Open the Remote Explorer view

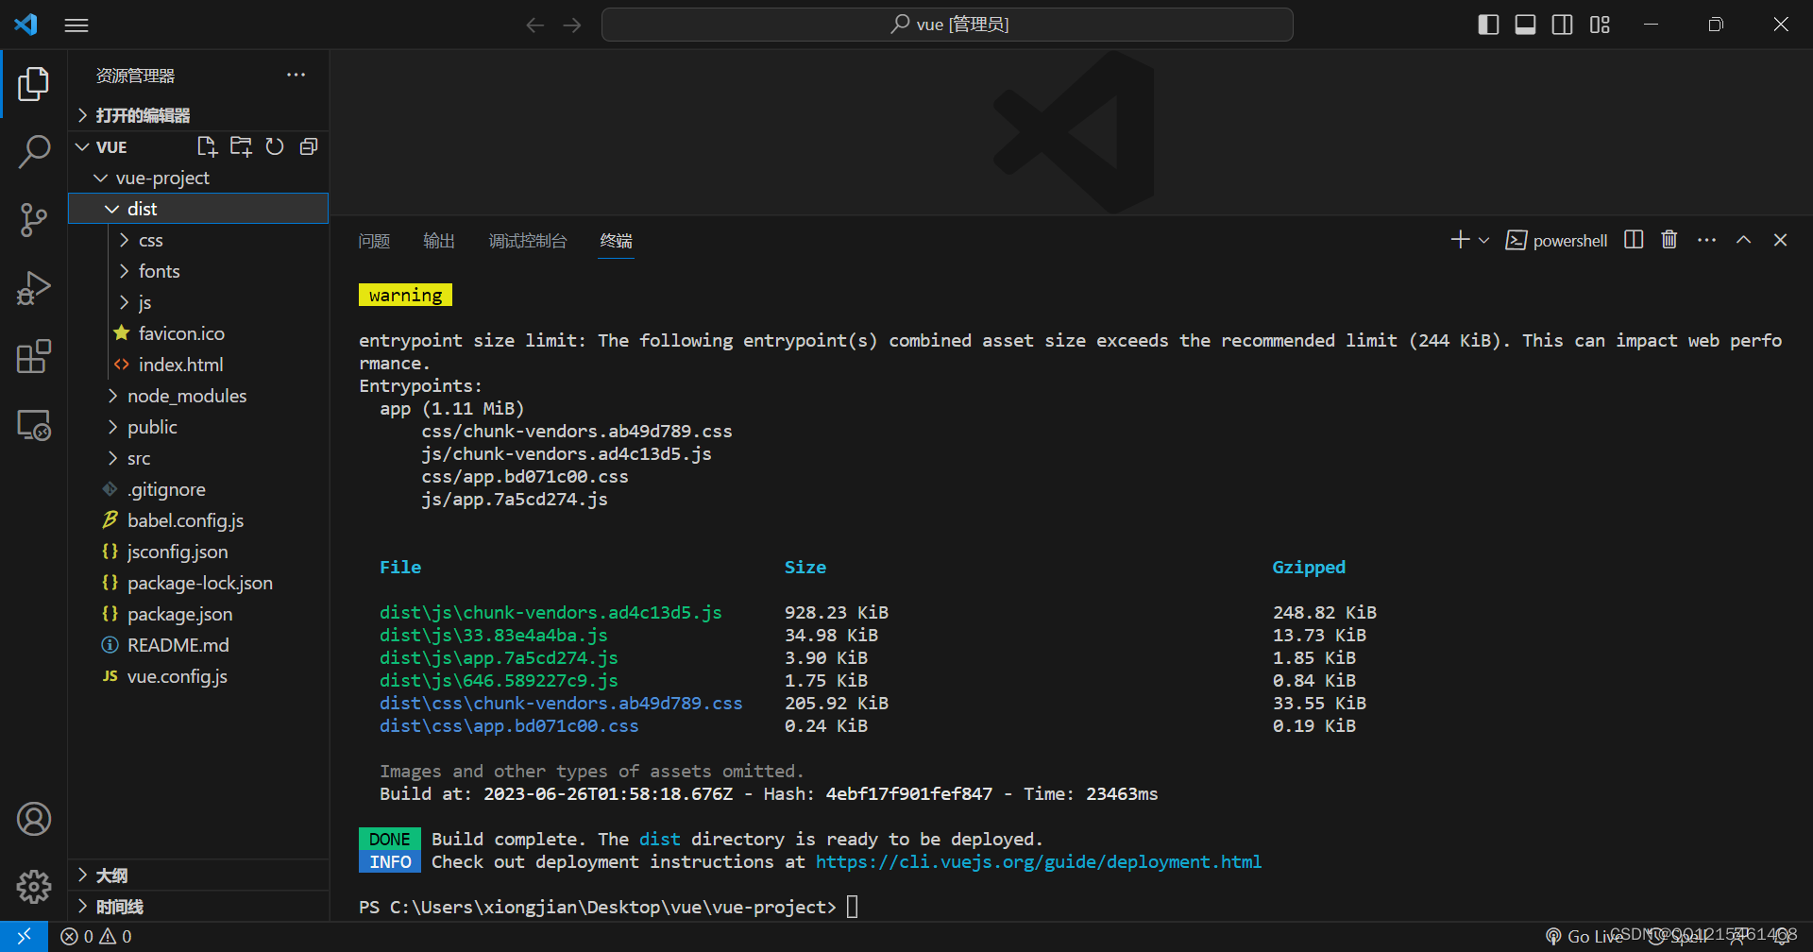(34, 425)
